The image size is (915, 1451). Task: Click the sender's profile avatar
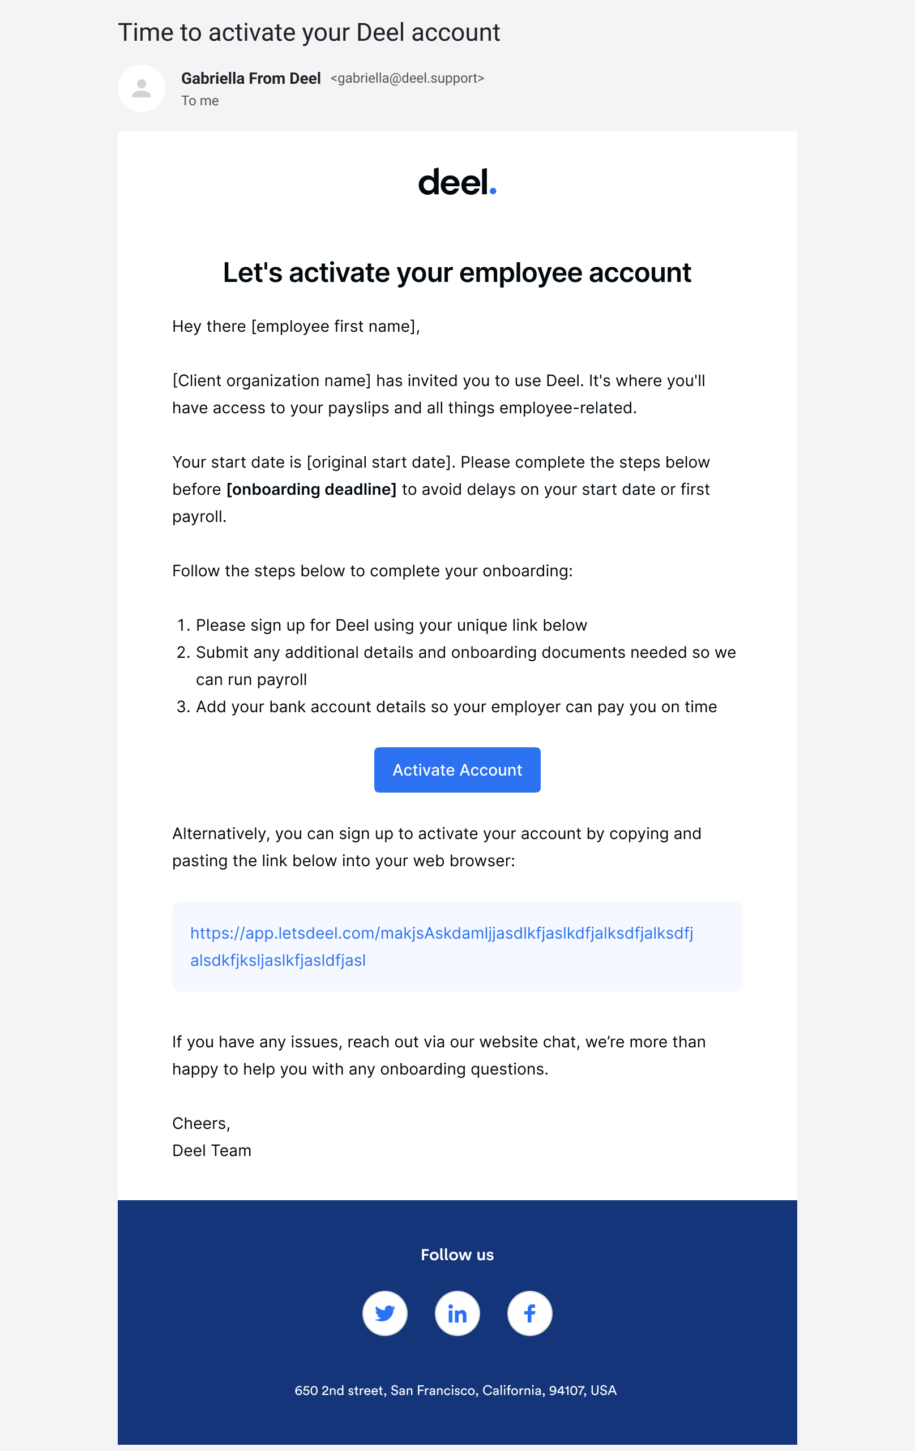tap(141, 88)
